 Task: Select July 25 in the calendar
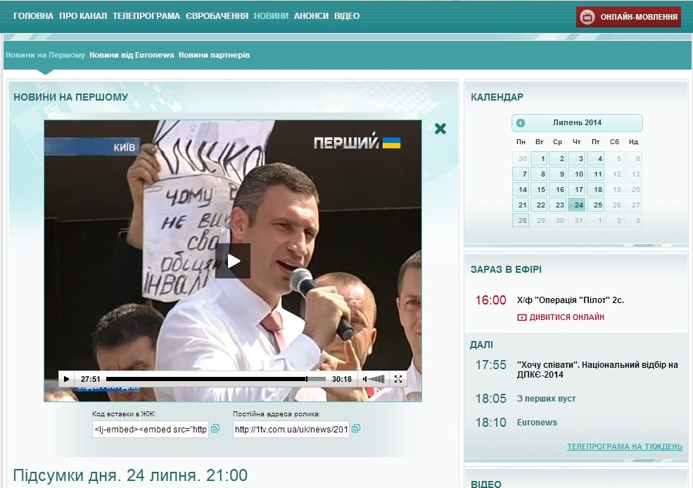point(596,205)
